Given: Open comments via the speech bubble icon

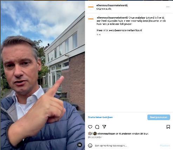Looking at the screenshot, I should click(x=97, y=127).
